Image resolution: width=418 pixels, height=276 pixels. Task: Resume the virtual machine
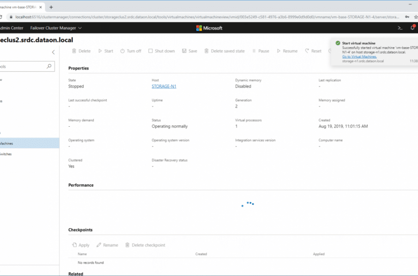tap(287, 51)
